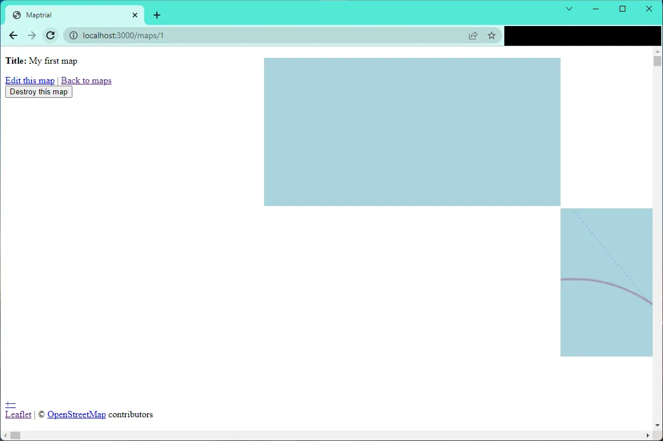Zoom out with the Leaflet minus link
663x441 pixels.
click(x=13, y=404)
